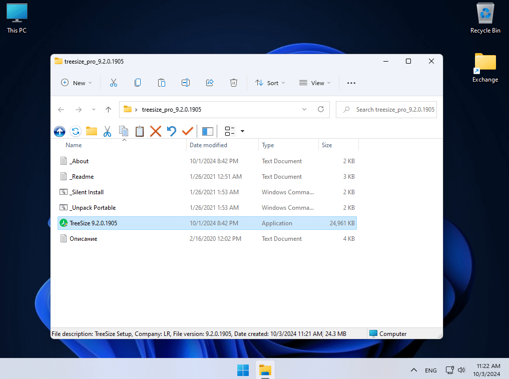Click the Cut scissors icon in command bar
The image size is (509, 379).
click(113, 83)
